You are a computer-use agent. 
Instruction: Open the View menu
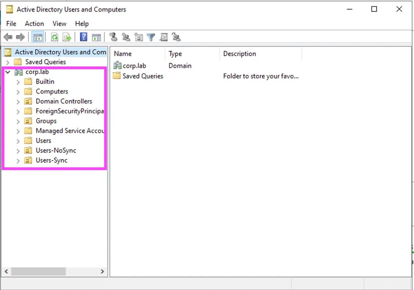pyautogui.click(x=59, y=23)
